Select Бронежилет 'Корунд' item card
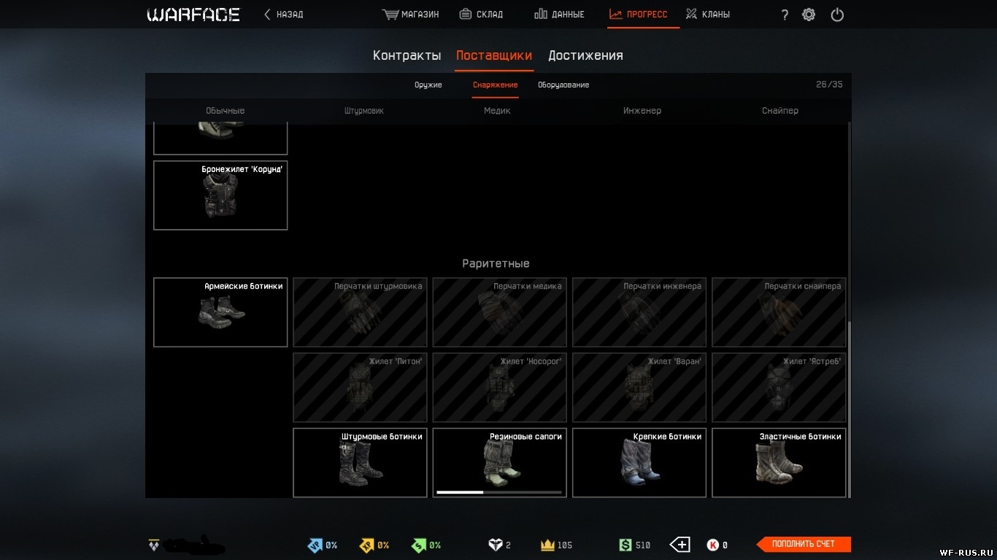 coord(220,195)
